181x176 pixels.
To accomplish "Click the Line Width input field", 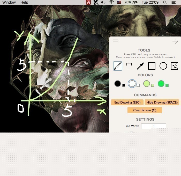I will (154, 126).
